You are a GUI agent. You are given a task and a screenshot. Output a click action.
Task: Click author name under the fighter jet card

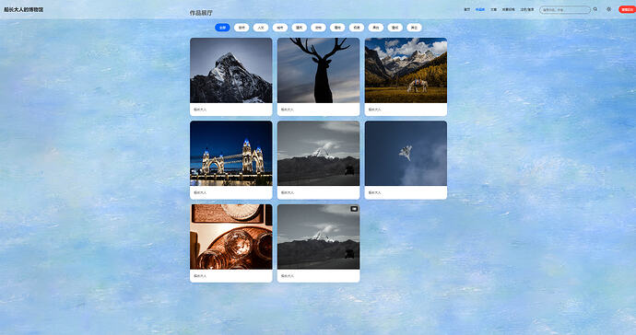click(x=375, y=193)
